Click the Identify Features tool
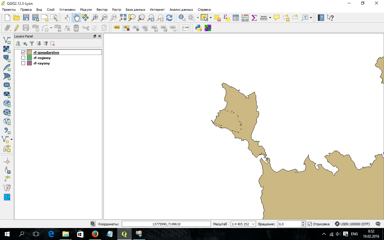 pyautogui.click(x=182, y=18)
